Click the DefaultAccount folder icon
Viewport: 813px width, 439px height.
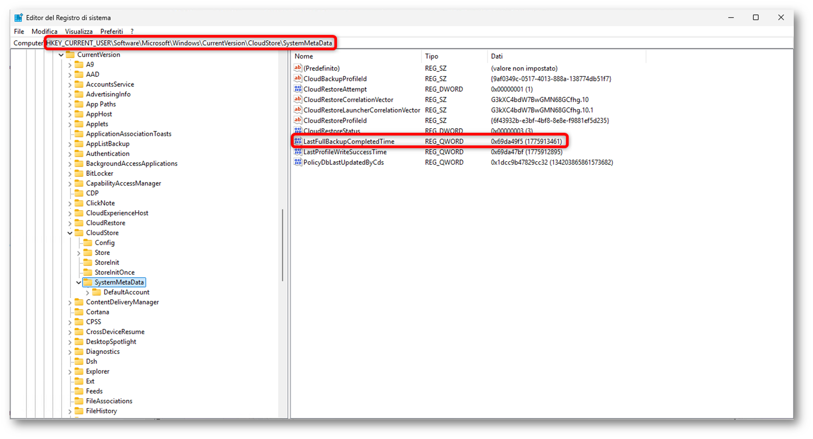(96, 293)
